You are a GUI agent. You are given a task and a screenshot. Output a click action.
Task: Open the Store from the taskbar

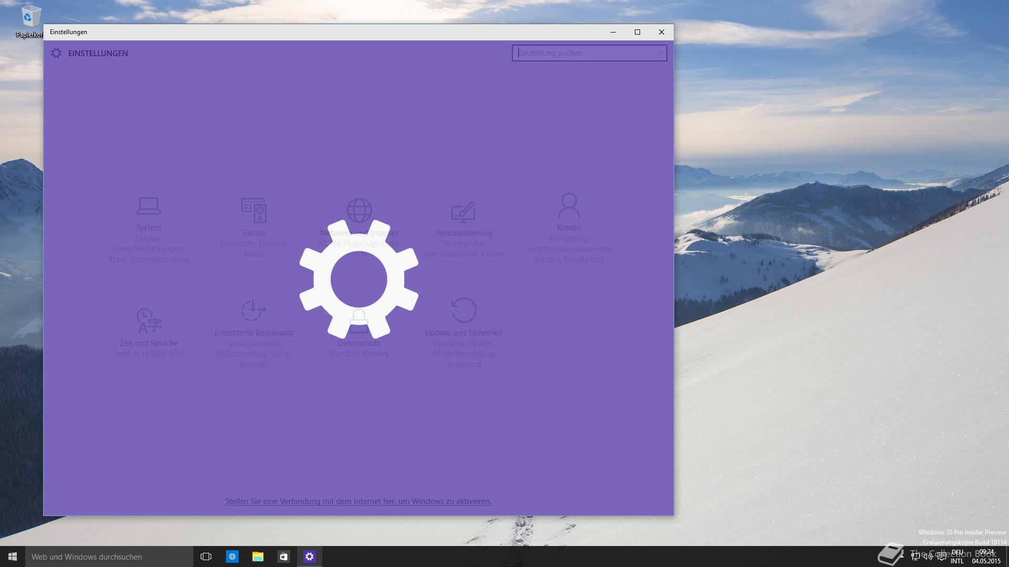click(284, 556)
